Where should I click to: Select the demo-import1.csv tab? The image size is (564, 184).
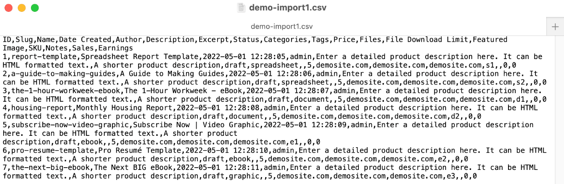tap(282, 26)
